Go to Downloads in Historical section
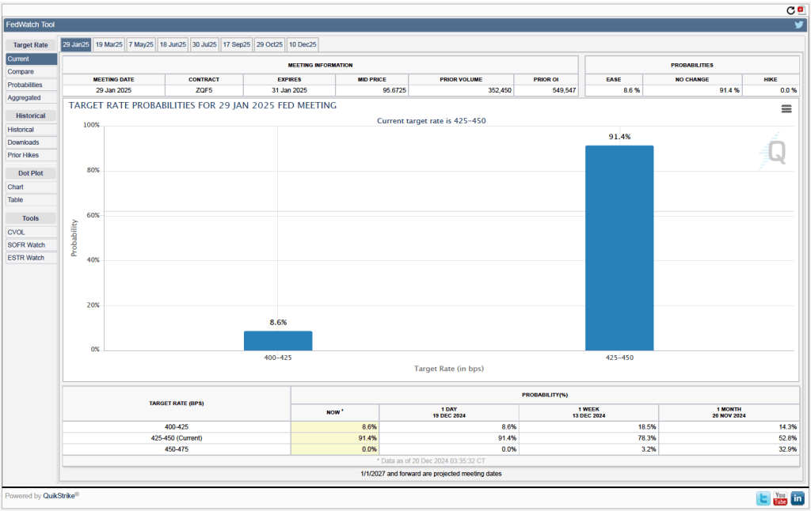The height and width of the screenshot is (511, 811). click(x=24, y=142)
